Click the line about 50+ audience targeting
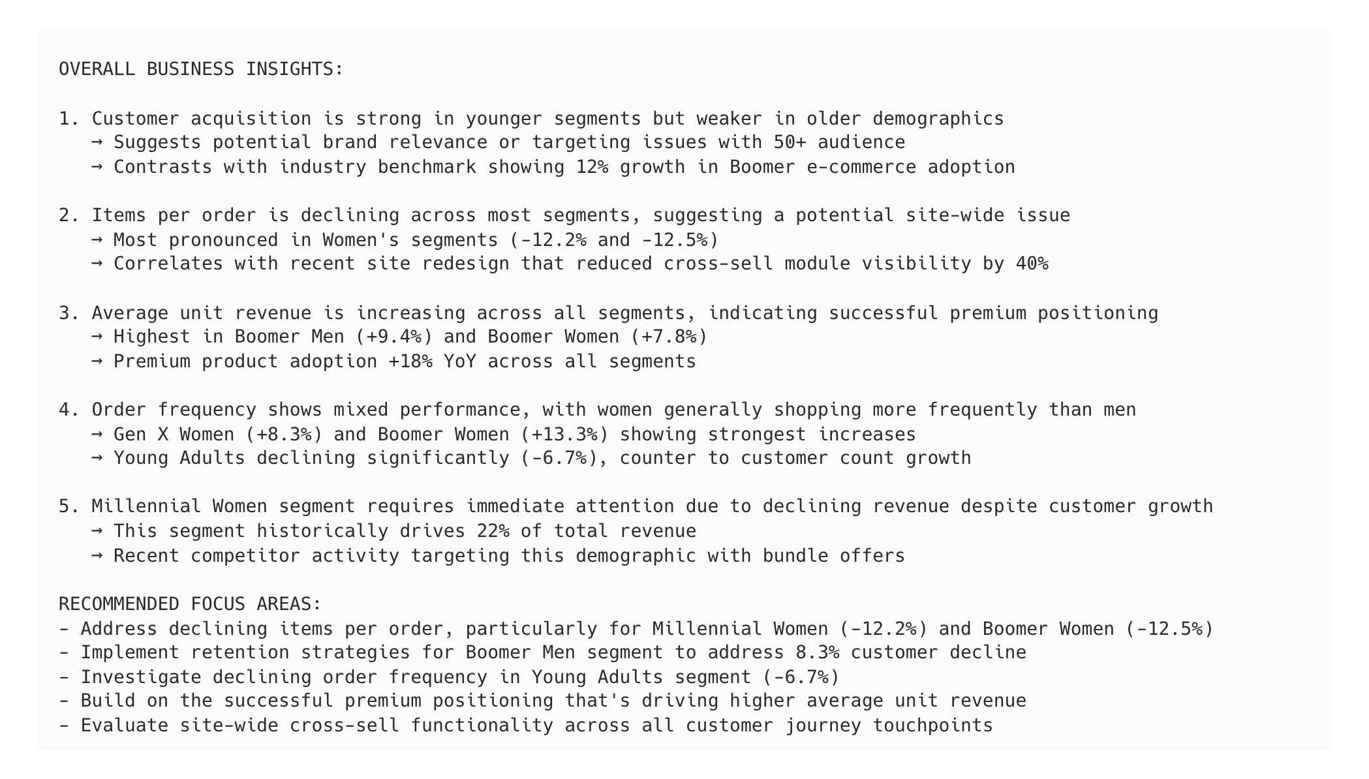This screenshot has width=1369, height=779. [x=499, y=142]
